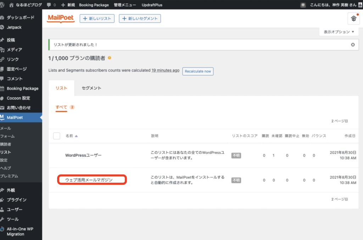363x240 pixels.
Task: Click Recalculate now button
Action: 198,71
